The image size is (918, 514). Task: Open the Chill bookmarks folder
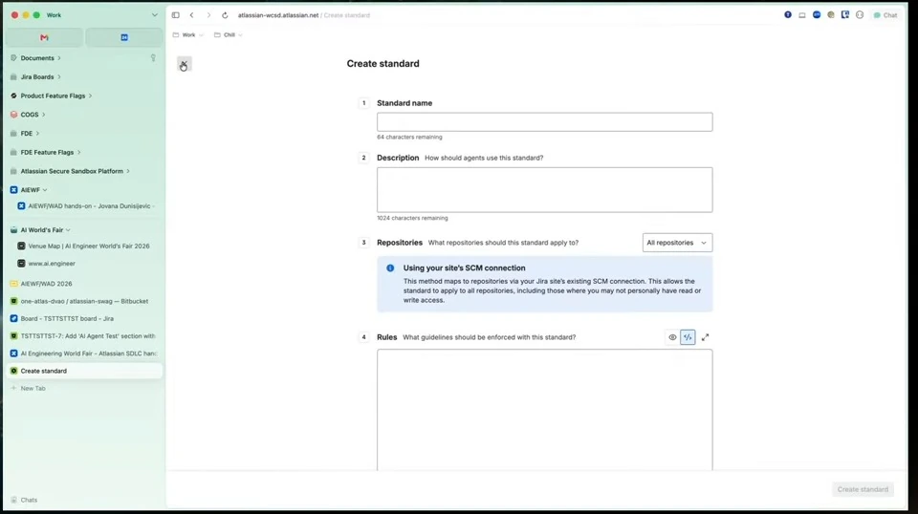pos(229,35)
